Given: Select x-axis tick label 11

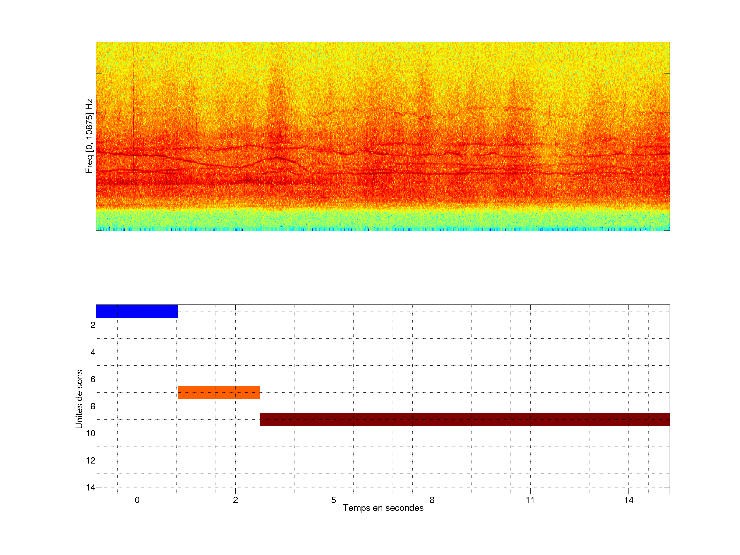Looking at the screenshot, I should point(530,500).
